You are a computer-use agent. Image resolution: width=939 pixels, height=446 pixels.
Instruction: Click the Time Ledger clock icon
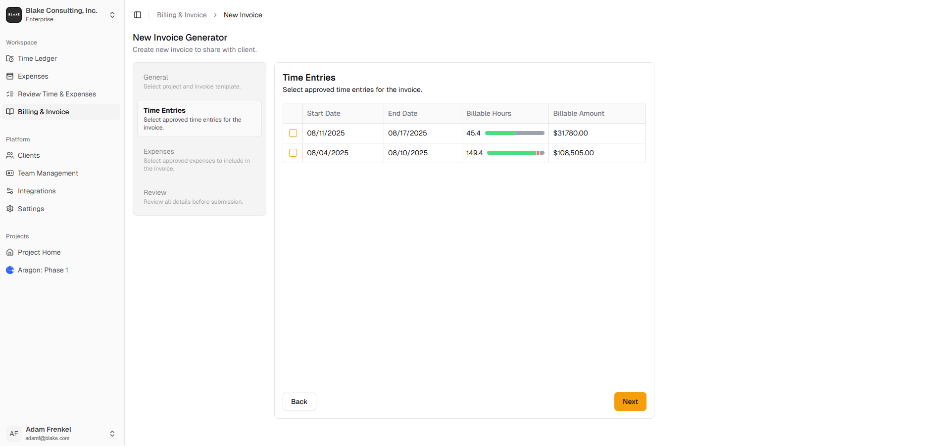tap(10, 58)
